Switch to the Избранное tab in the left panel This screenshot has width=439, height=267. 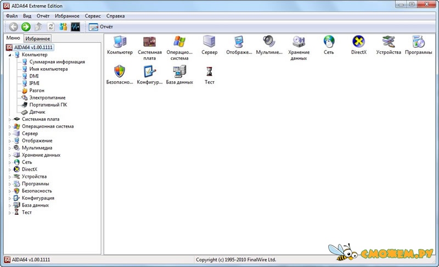point(37,38)
